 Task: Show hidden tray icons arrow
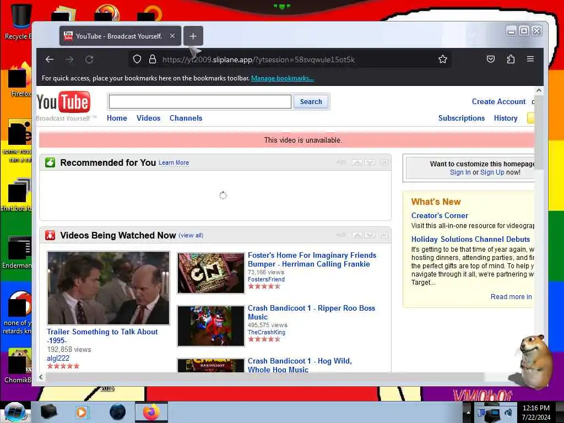(468, 412)
